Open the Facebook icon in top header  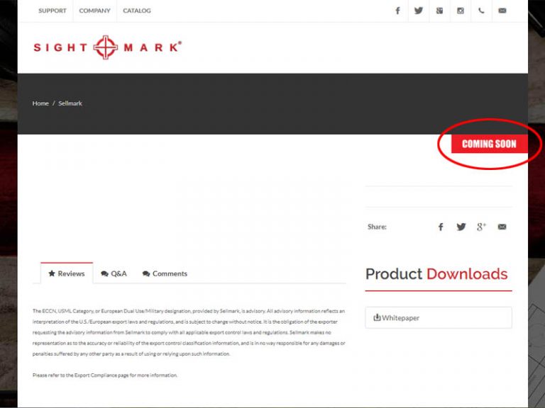point(397,11)
